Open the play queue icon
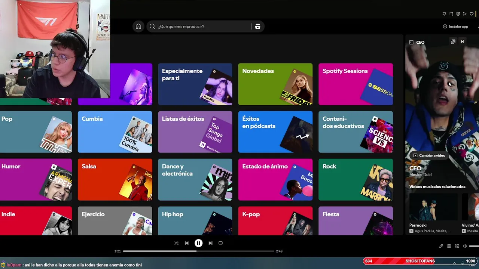Viewport: 479px width, 269px height. [449, 246]
